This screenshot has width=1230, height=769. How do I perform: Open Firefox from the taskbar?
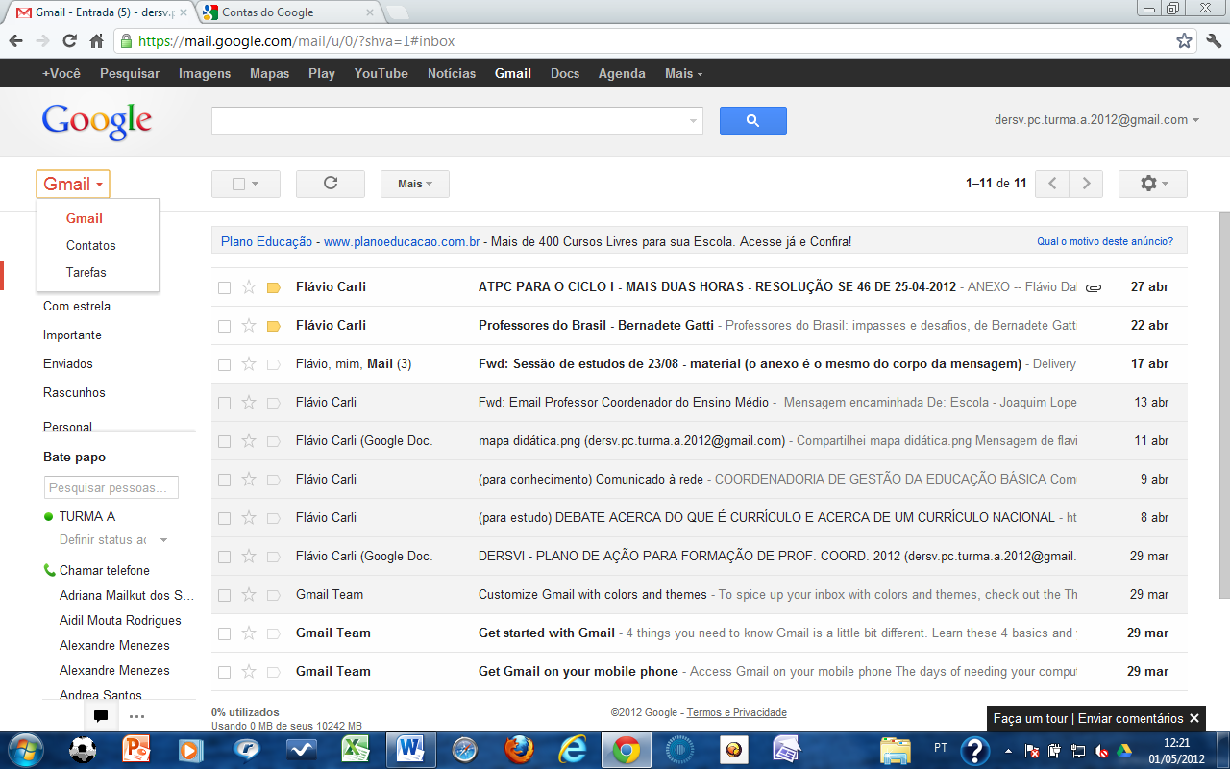520,749
